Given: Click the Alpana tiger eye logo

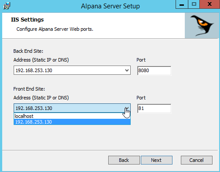Looking at the screenshot, I should point(202,26).
